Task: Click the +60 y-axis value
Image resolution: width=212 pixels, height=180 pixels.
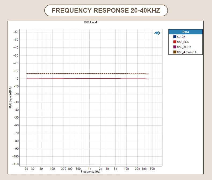Action: coord(16,32)
